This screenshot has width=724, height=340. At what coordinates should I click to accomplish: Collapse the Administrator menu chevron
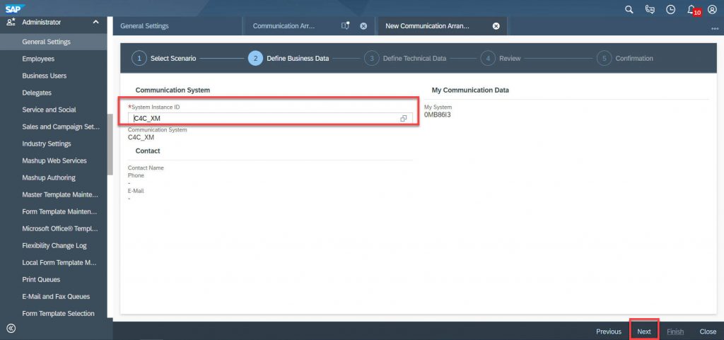pos(95,22)
